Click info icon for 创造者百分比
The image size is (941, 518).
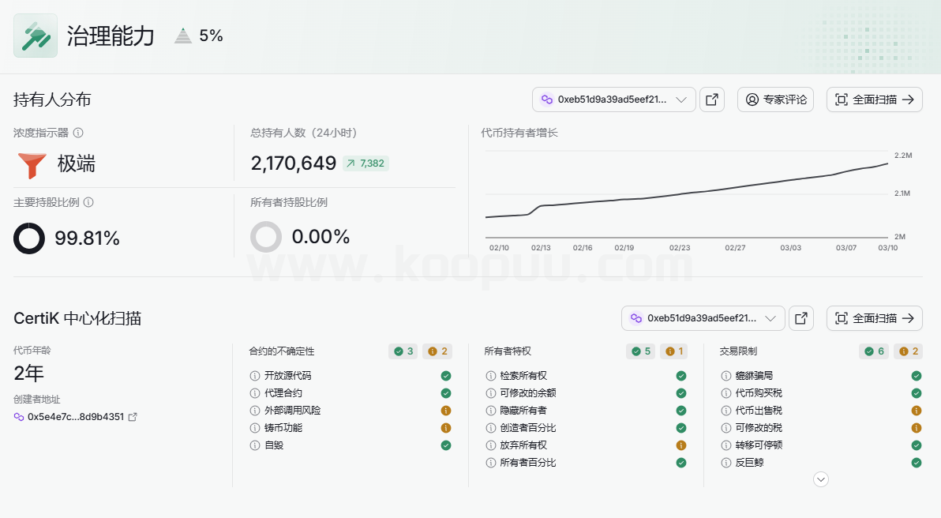coord(490,428)
